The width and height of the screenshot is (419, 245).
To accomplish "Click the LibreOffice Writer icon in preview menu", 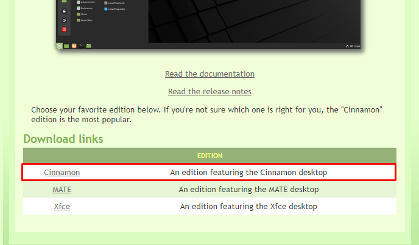I will 106,9.
